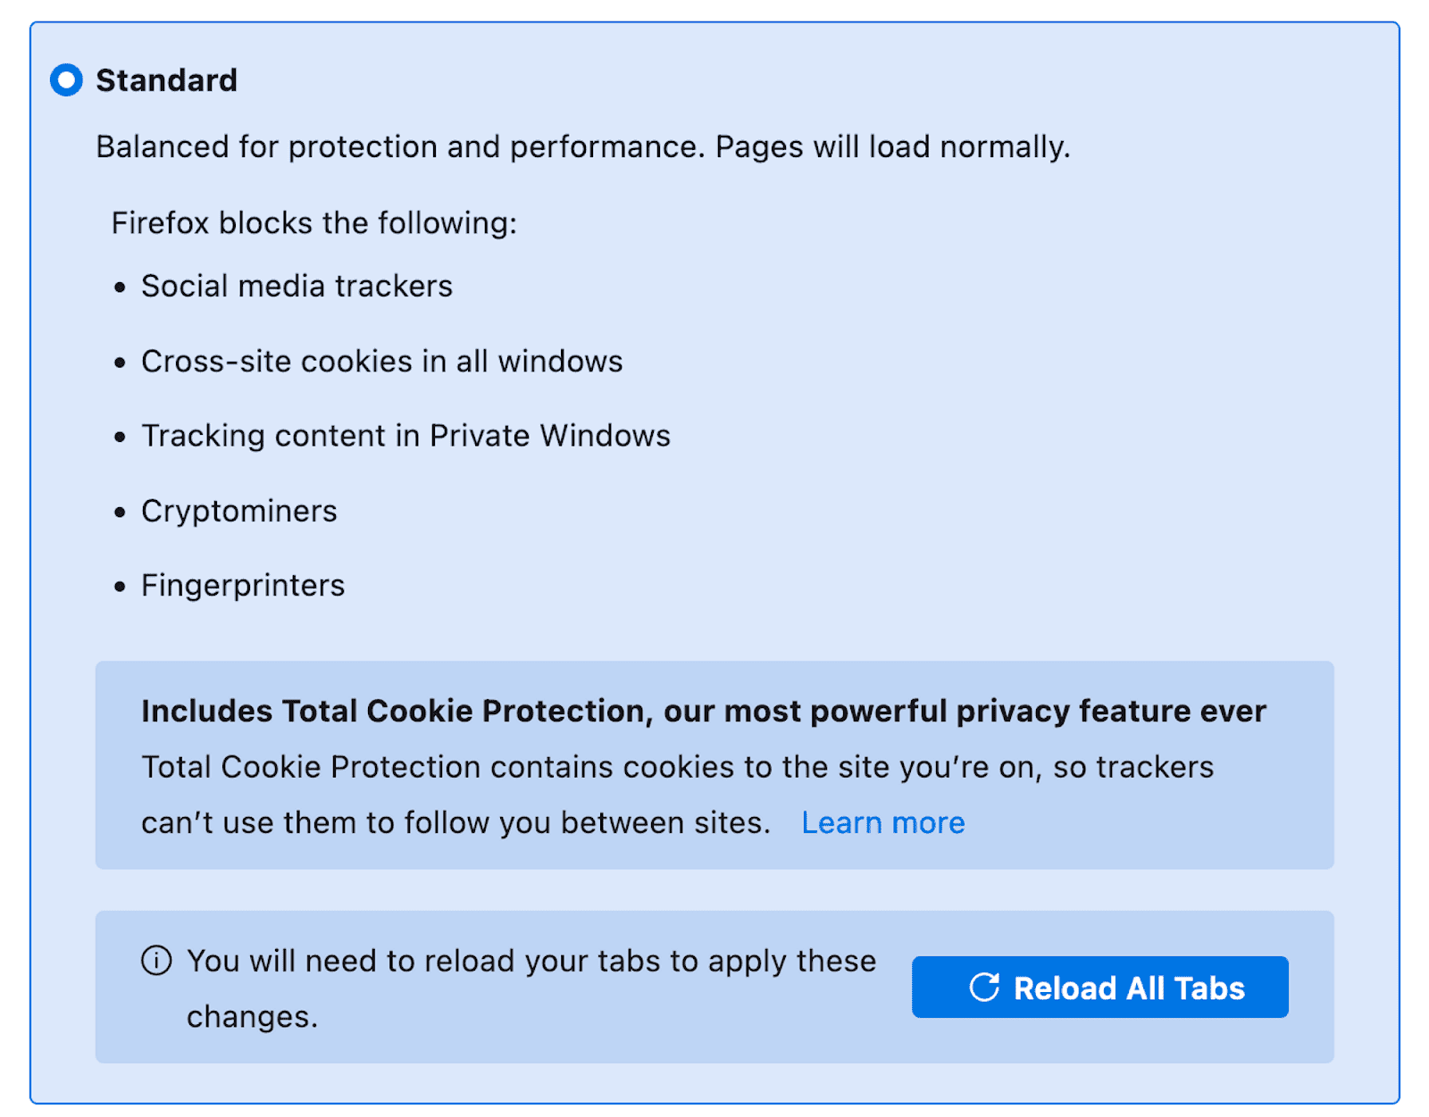Click the Standard heading label
Screen dimensions: 1429x1117
click(x=167, y=81)
